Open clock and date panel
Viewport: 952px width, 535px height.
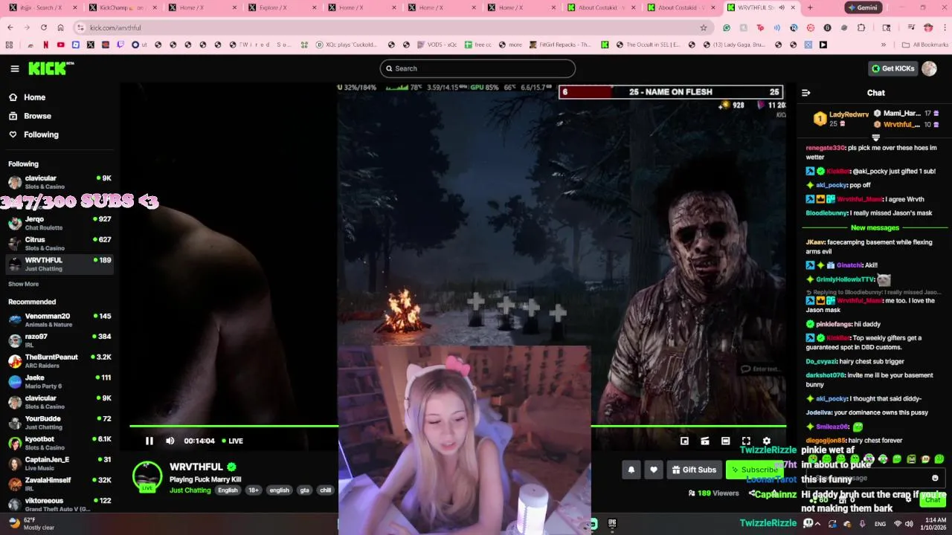tap(933, 524)
